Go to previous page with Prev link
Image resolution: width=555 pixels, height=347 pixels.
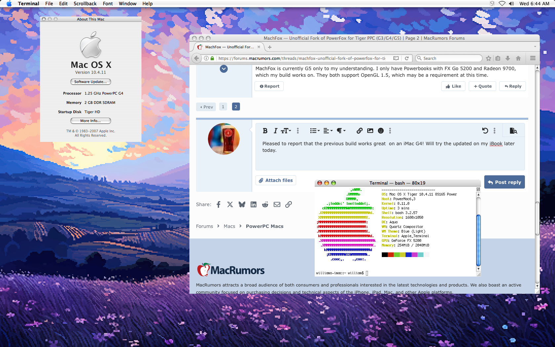tap(206, 107)
